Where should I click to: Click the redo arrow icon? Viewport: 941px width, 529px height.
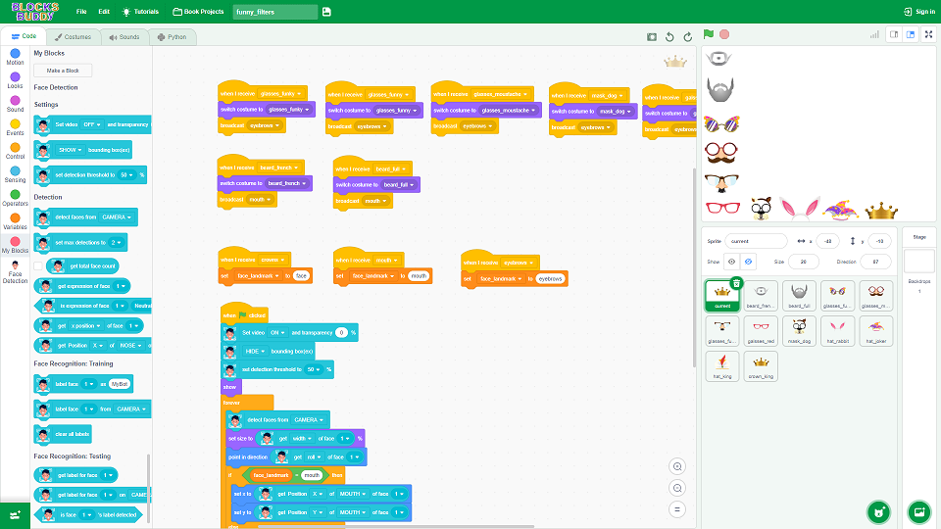tap(687, 36)
